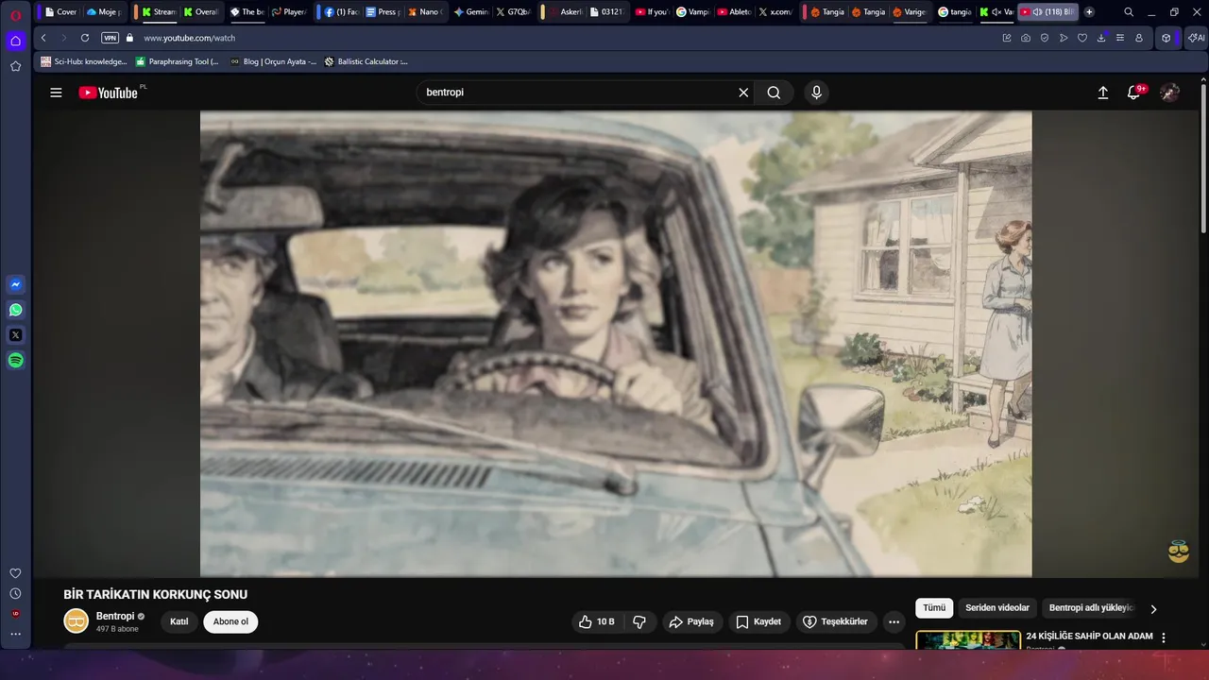Search tabs with magnifier in tab bar

click(x=1129, y=12)
